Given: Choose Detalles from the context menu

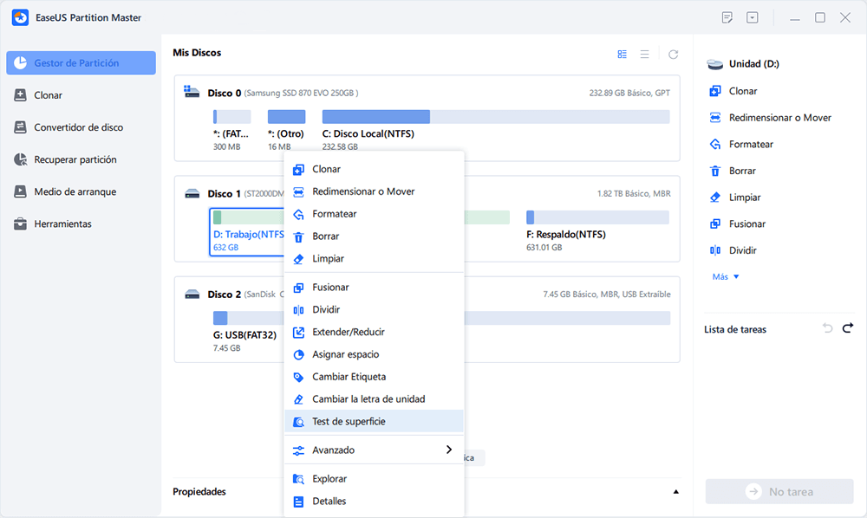Looking at the screenshot, I should pos(374,501).
